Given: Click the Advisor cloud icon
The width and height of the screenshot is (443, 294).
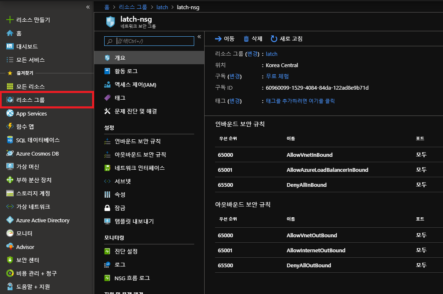Looking at the screenshot, I should coord(10,246).
